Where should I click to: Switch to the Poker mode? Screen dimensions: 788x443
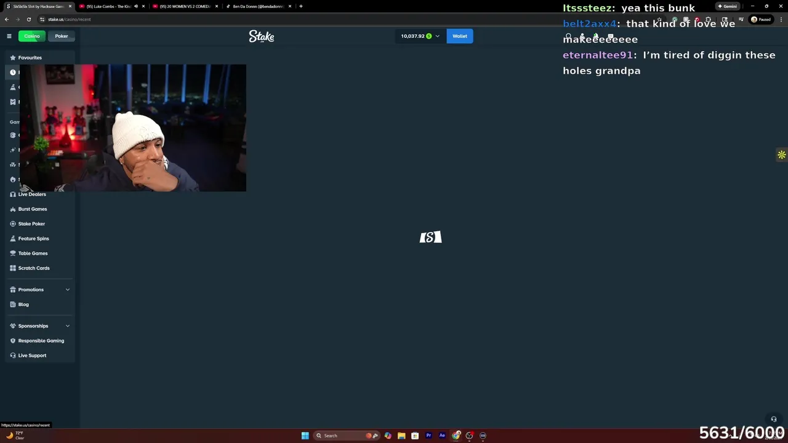[x=62, y=36]
